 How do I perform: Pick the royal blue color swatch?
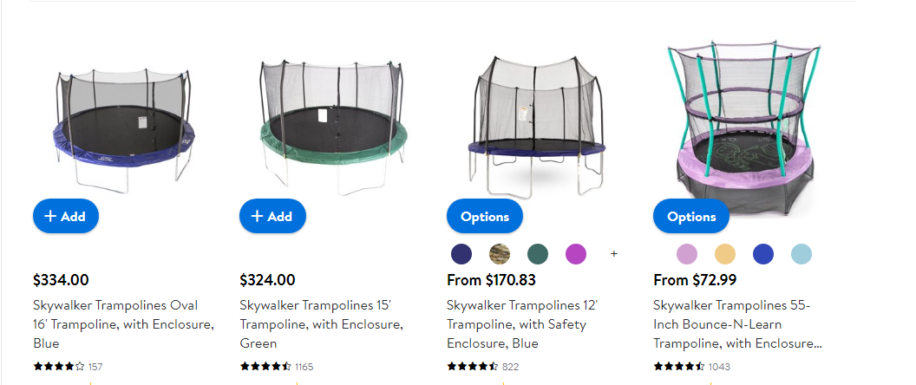point(763,254)
